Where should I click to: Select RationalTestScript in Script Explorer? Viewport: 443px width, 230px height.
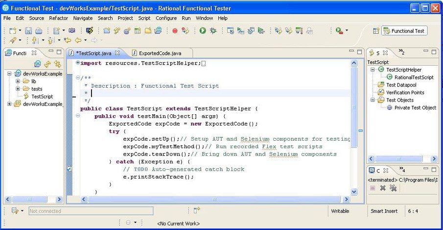click(x=414, y=77)
